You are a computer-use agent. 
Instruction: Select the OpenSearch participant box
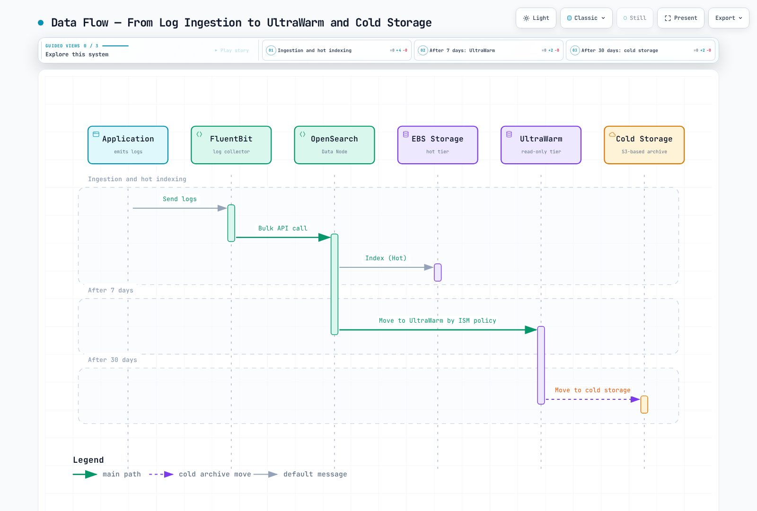[x=334, y=145]
